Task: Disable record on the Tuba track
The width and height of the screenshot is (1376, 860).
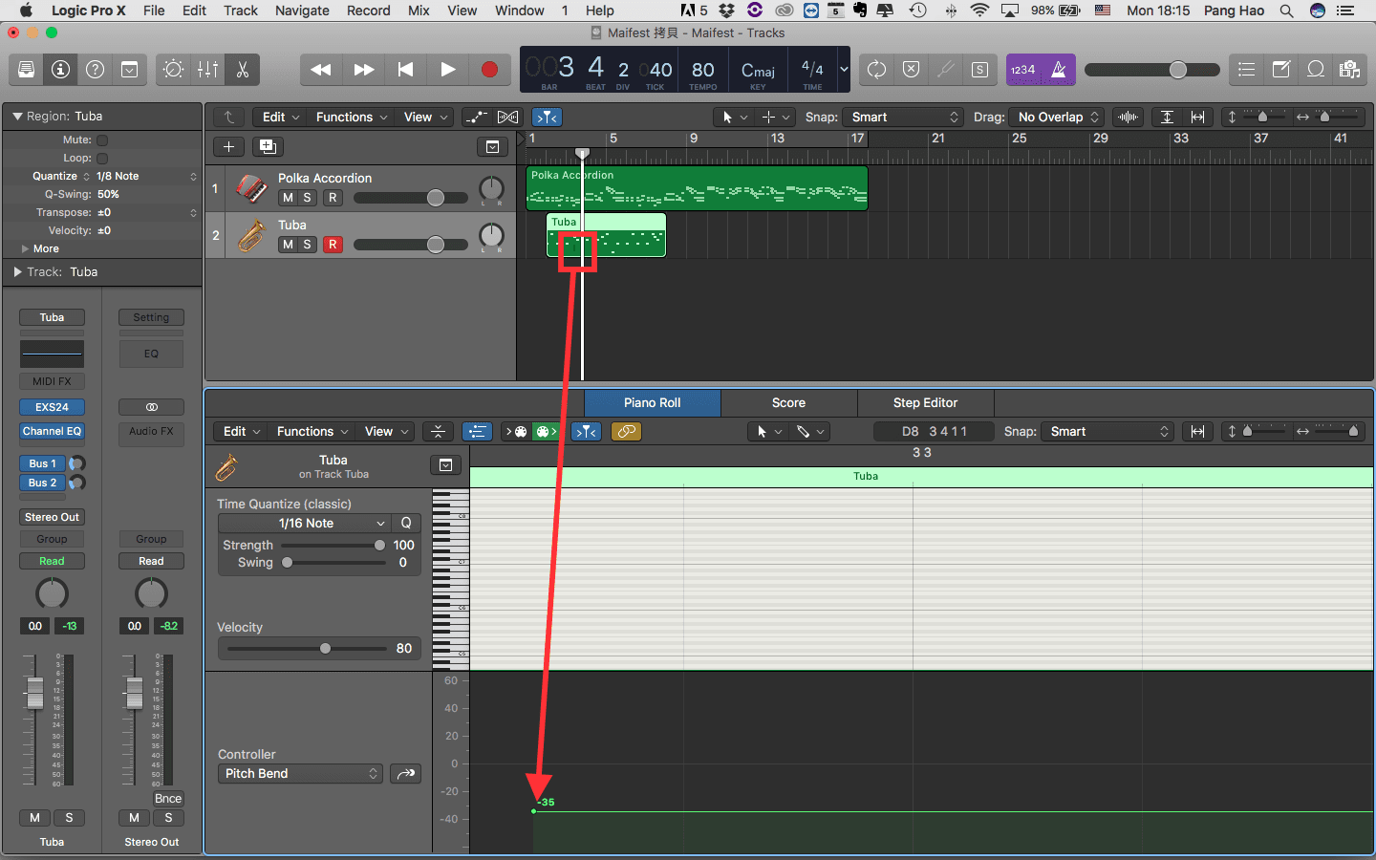Action: [x=333, y=245]
